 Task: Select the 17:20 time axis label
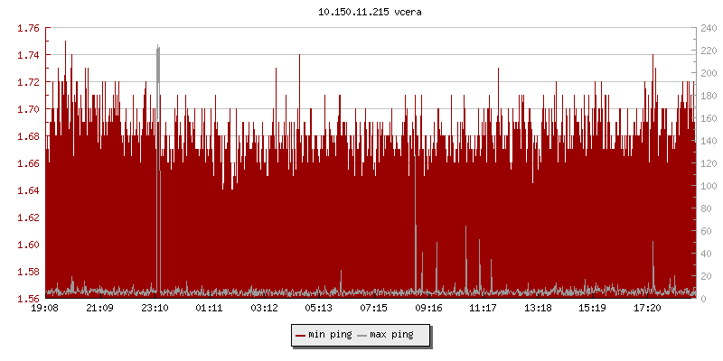tap(647, 309)
